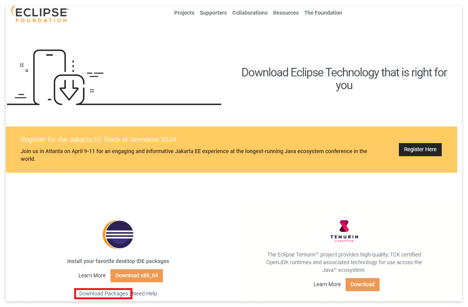
Task: Open the Resources menu
Action: (286, 13)
